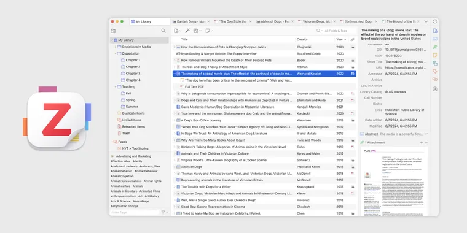Expand the 'A Dog's Box-Office Journey' row
The height and width of the screenshot is (233, 467).
[175, 120]
